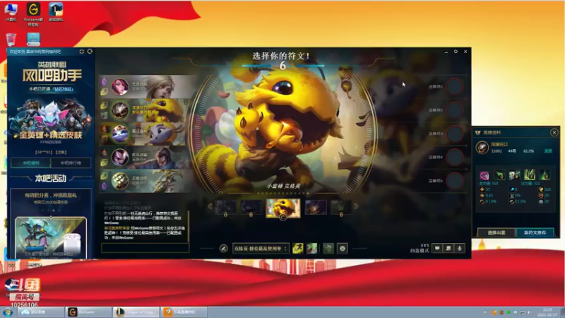Screen dimensions: 565x318
Task: Click the E skill icon in hero panel
Action: point(529,175)
